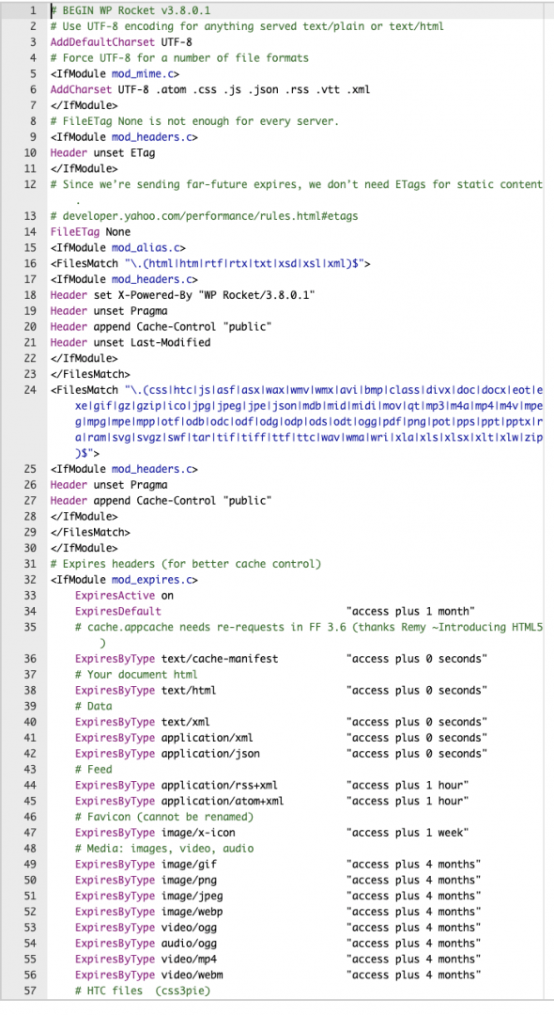554x1015 pixels.
Task: Click the Header unset ETag directive
Action: (102, 153)
